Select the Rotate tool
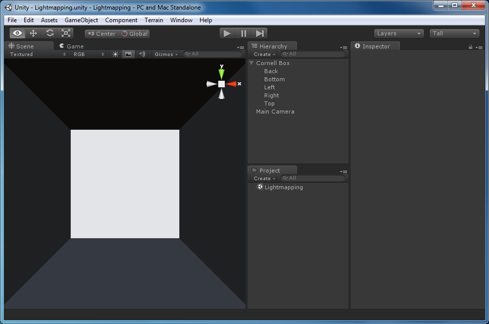The image size is (489, 324). pos(50,33)
